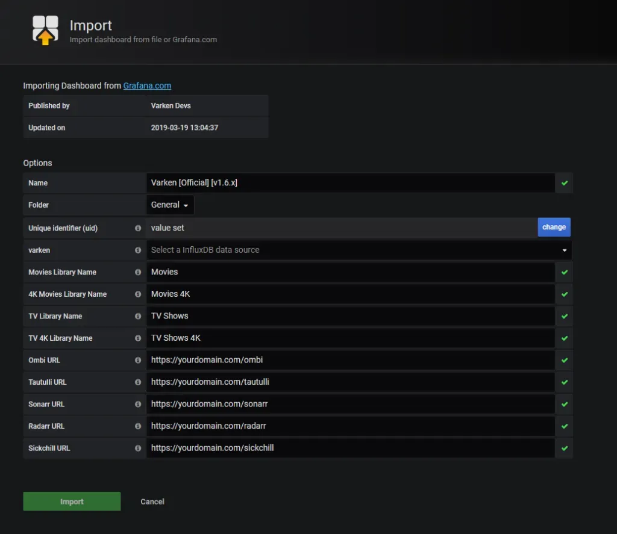Click green checkmark on Sonarr URL row
Screen dimensions: 617x534
click(x=564, y=404)
